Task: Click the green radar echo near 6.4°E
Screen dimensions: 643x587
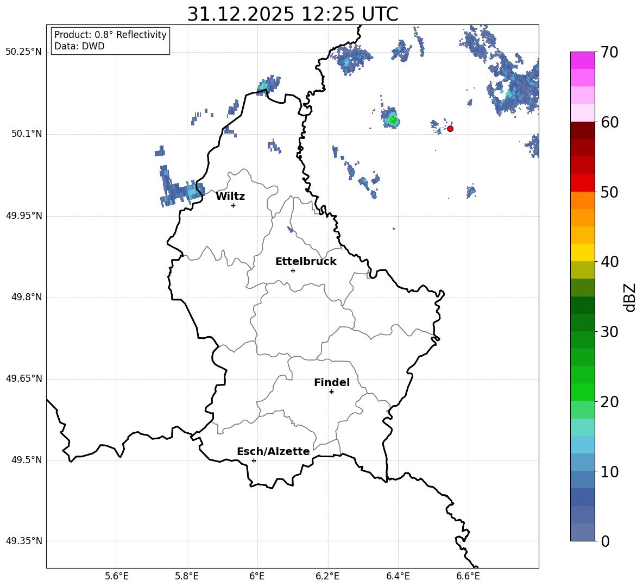Action: pyautogui.click(x=391, y=118)
